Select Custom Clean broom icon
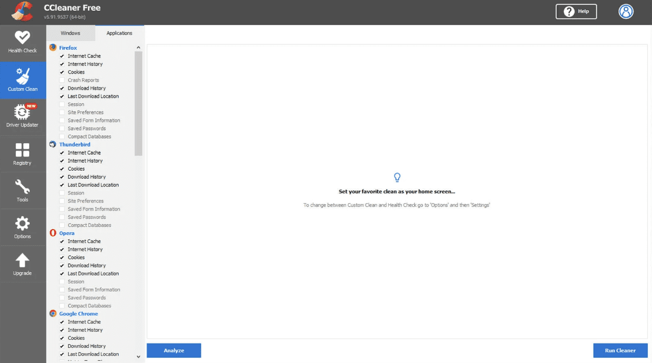The height and width of the screenshot is (363, 652). click(x=23, y=76)
